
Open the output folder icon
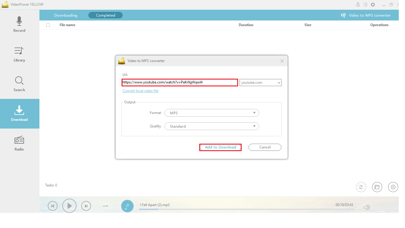point(377,187)
